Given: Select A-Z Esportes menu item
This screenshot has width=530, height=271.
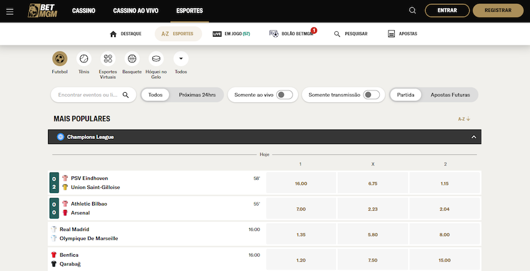Looking at the screenshot, I should pos(178,34).
